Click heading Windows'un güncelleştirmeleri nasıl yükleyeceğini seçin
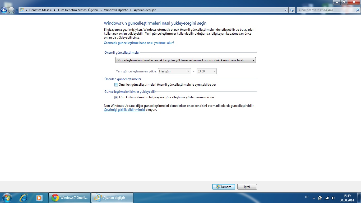 click(155, 23)
